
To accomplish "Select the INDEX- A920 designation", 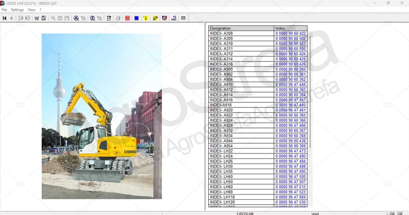I will 221,110.
